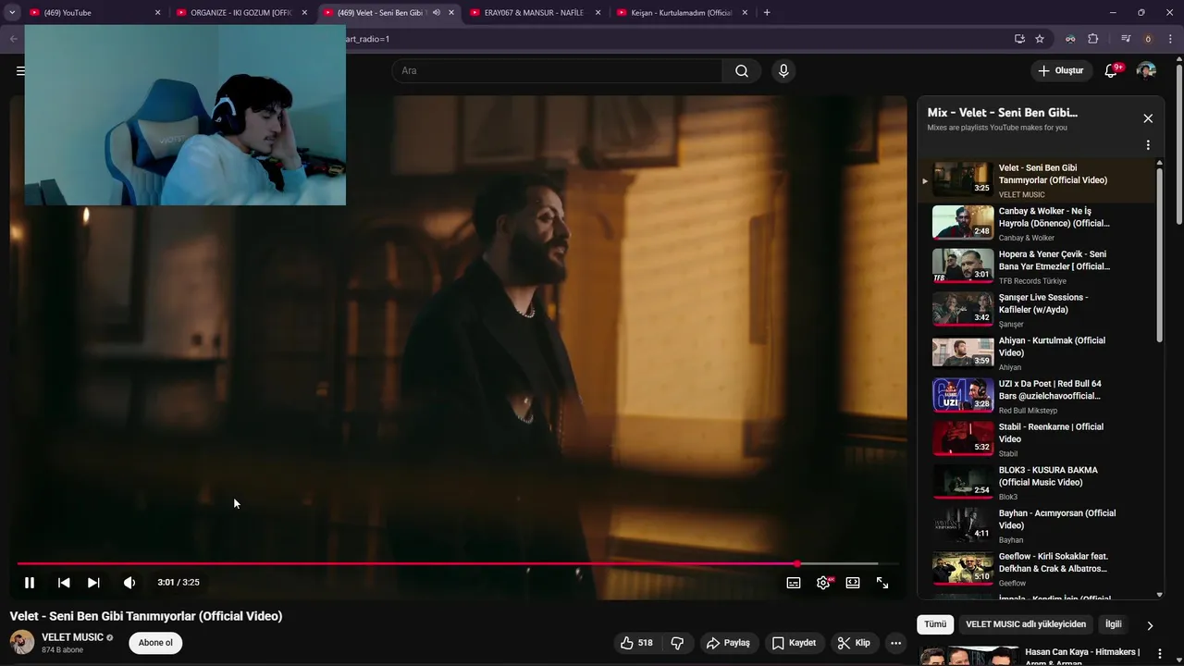The height and width of the screenshot is (666, 1184).
Task: Switch to theater mode
Action: coord(853,583)
